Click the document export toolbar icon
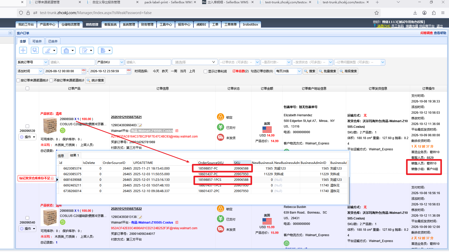The height and width of the screenshot is (252, 449). pyautogui.click(x=105, y=50)
